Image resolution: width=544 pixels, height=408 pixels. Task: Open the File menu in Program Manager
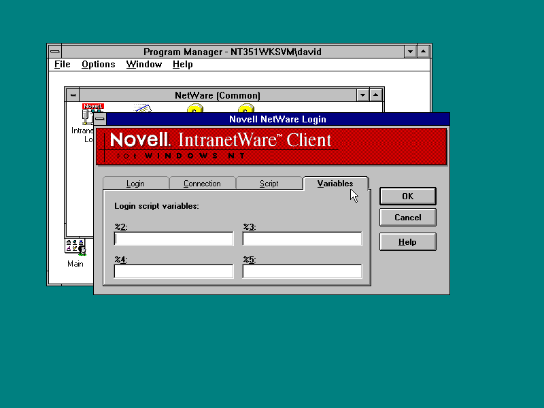[63, 65]
